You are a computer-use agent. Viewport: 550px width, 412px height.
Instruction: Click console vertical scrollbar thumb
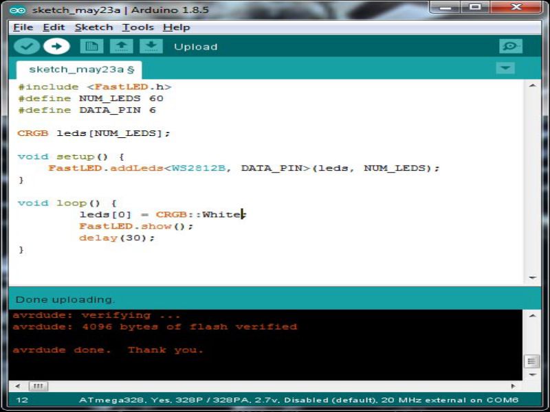click(532, 361)
